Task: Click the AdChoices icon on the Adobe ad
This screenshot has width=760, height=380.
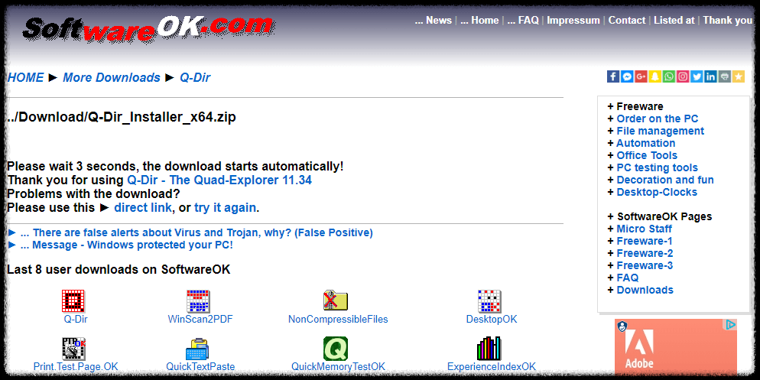Action: (731, 325)
